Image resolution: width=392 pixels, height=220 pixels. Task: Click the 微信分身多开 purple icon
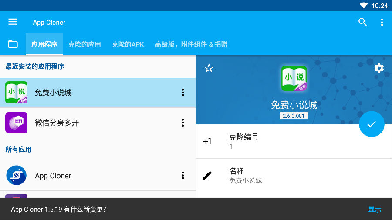tap(16, 123)
